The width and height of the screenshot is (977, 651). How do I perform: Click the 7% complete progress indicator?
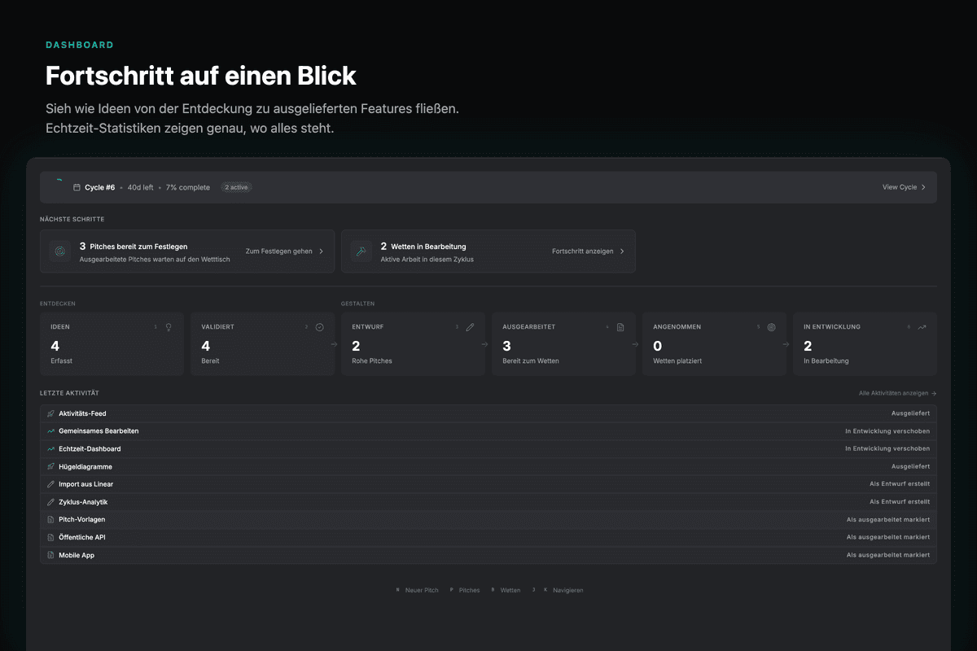pyautogui.click(x=186, y=186)
